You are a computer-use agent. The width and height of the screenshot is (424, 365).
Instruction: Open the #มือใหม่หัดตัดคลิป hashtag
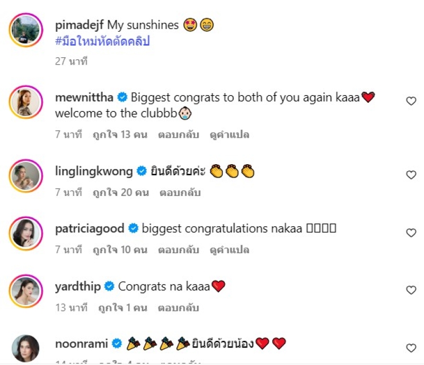pos(103,42)
